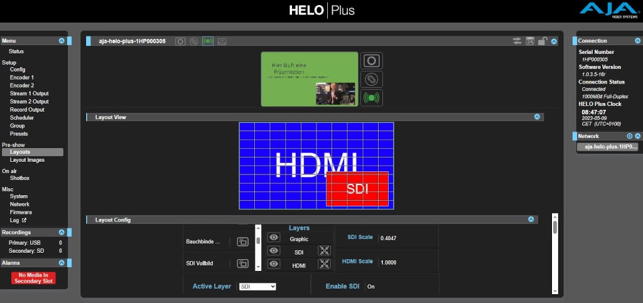Collapse the Layout Config section
The height and width of the screenshot is (303, 643).
point(531,220)
